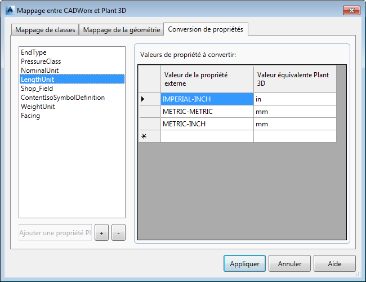Image resolution: width=366 pixels, height=282 pixels.
Task: Click the Valeur de la propriété externe header
Action: coord(207,79)
